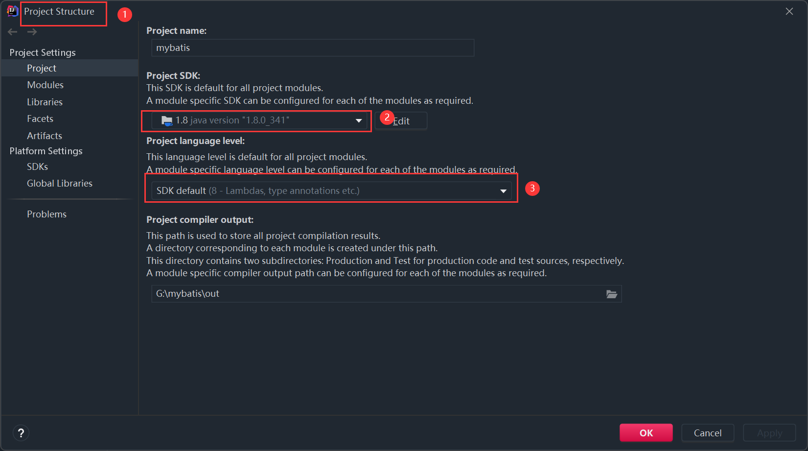The height and width of the screenshot is (451, 808).
Task: Click the browse folder icon for compiler output
Action: (611, 294)
